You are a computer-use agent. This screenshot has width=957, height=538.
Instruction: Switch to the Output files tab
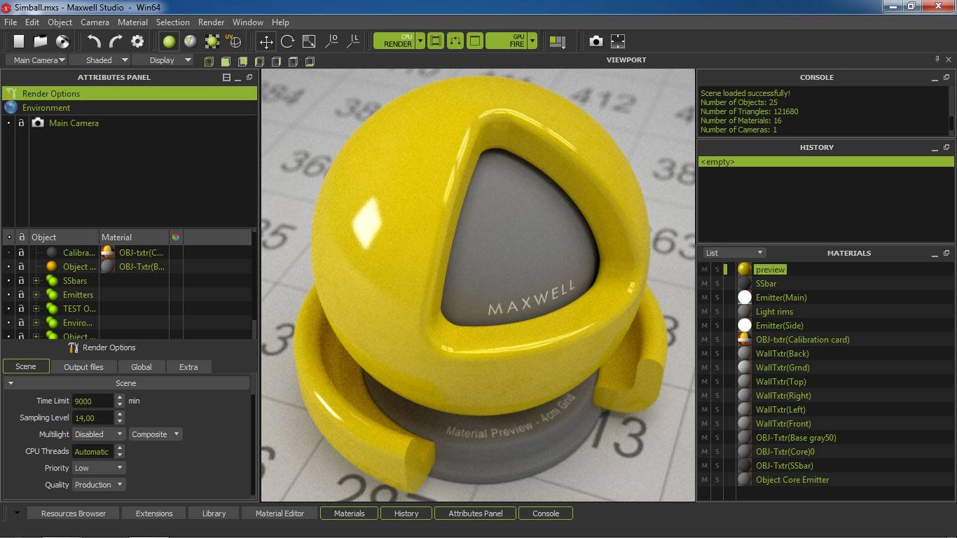tap(83, 366)
